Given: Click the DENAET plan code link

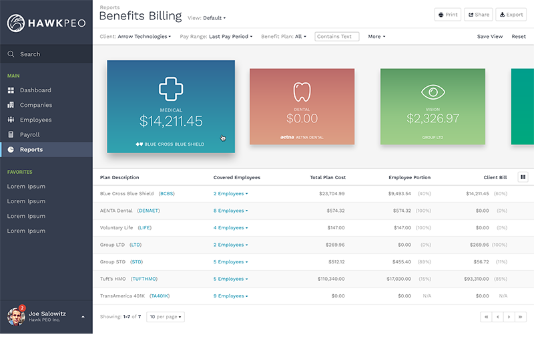Looking at the screenshot, I should point(148,211).
